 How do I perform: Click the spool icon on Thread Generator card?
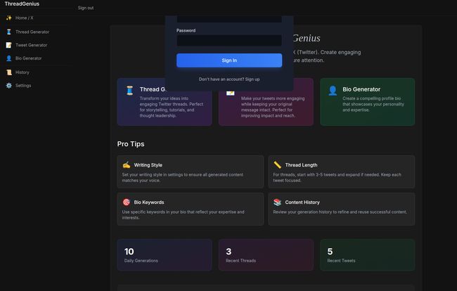tap(129, 91)
